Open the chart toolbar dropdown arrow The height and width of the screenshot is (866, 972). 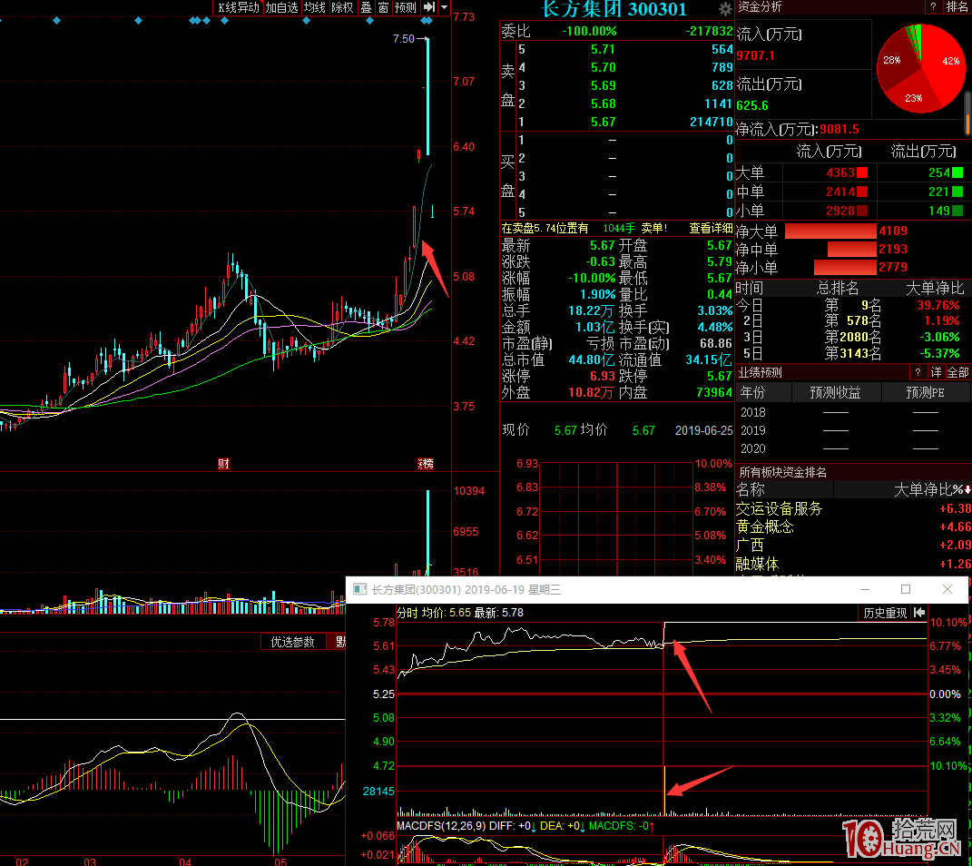tap(445, 7)
